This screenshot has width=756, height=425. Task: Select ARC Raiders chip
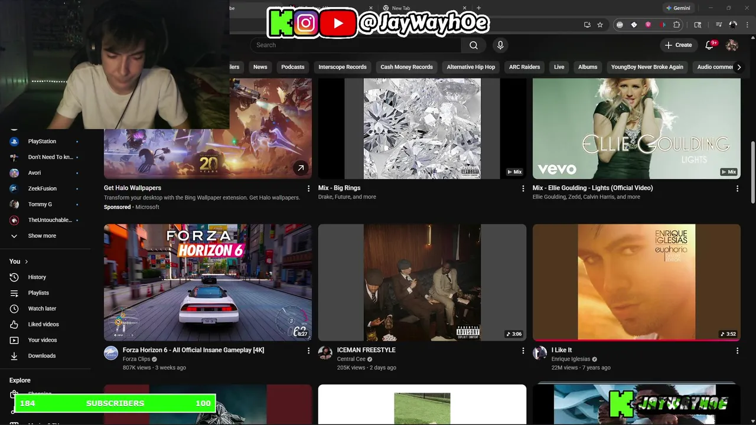524,67
